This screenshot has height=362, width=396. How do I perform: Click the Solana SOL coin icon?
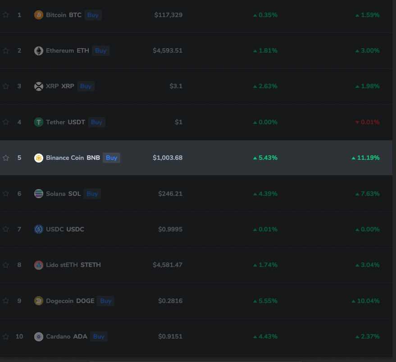coord(38,194)
